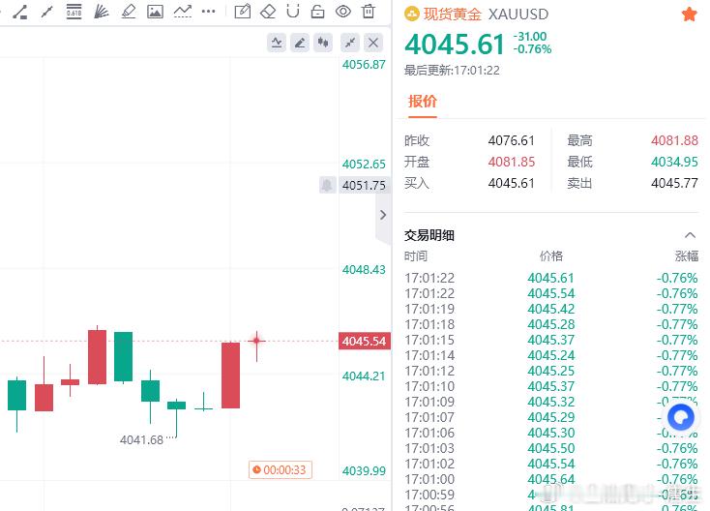
Task: Open indicators button in chart controls
Action: (x=277, y=43)
